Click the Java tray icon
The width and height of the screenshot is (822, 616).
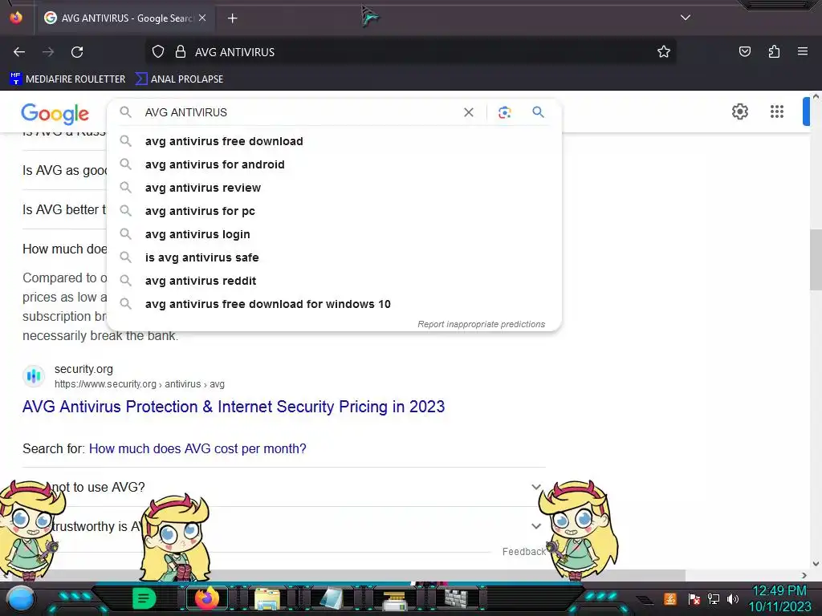click(x=670, y=599)
